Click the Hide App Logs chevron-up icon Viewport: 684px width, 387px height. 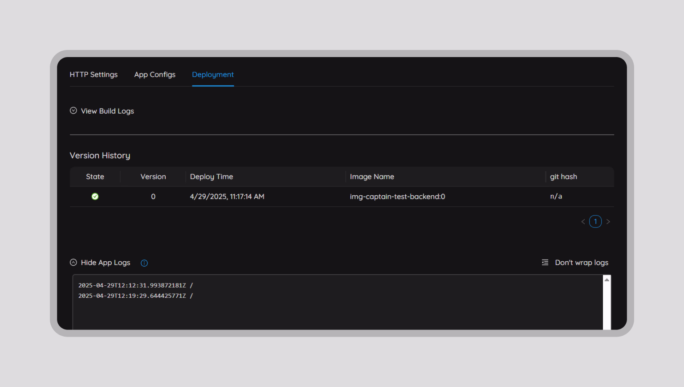pos(73,263)
